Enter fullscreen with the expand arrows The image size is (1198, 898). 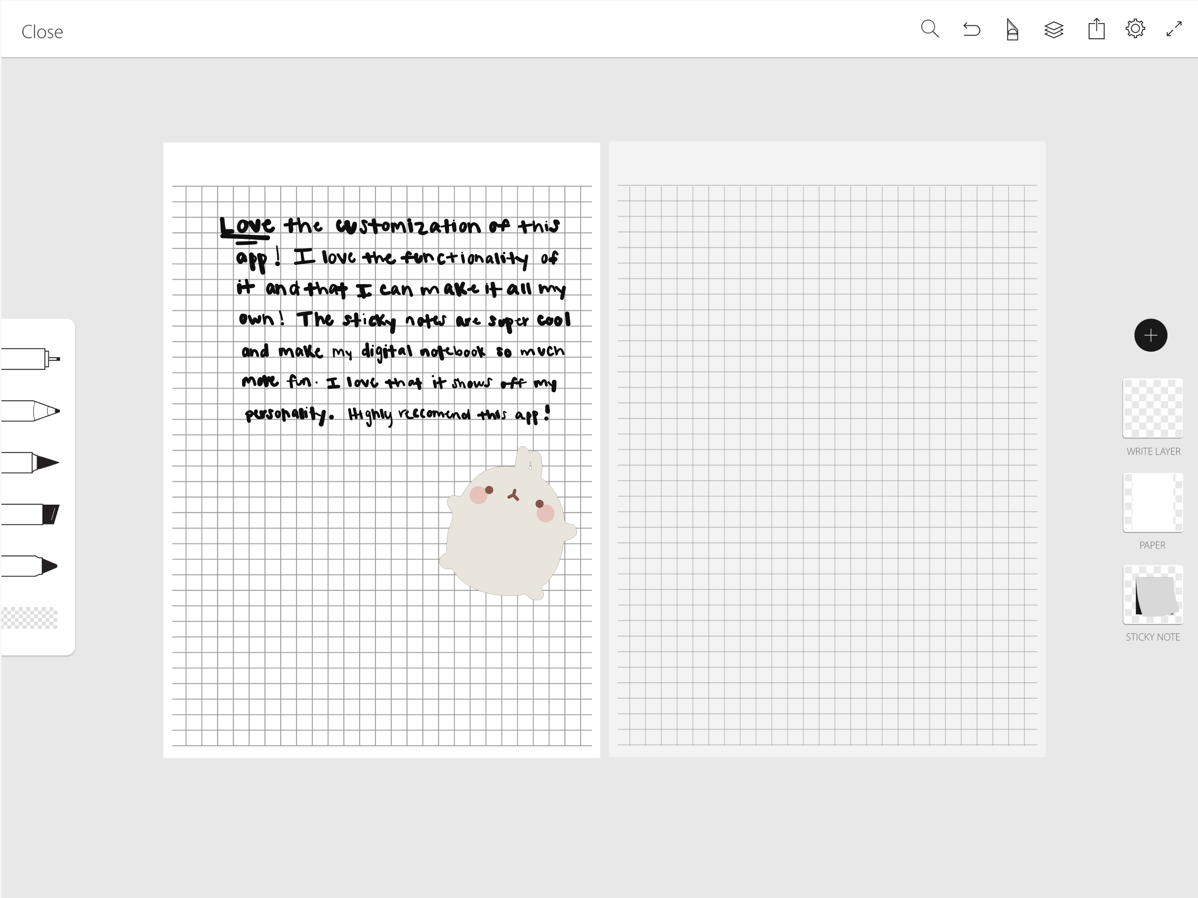pos(1173,29)
